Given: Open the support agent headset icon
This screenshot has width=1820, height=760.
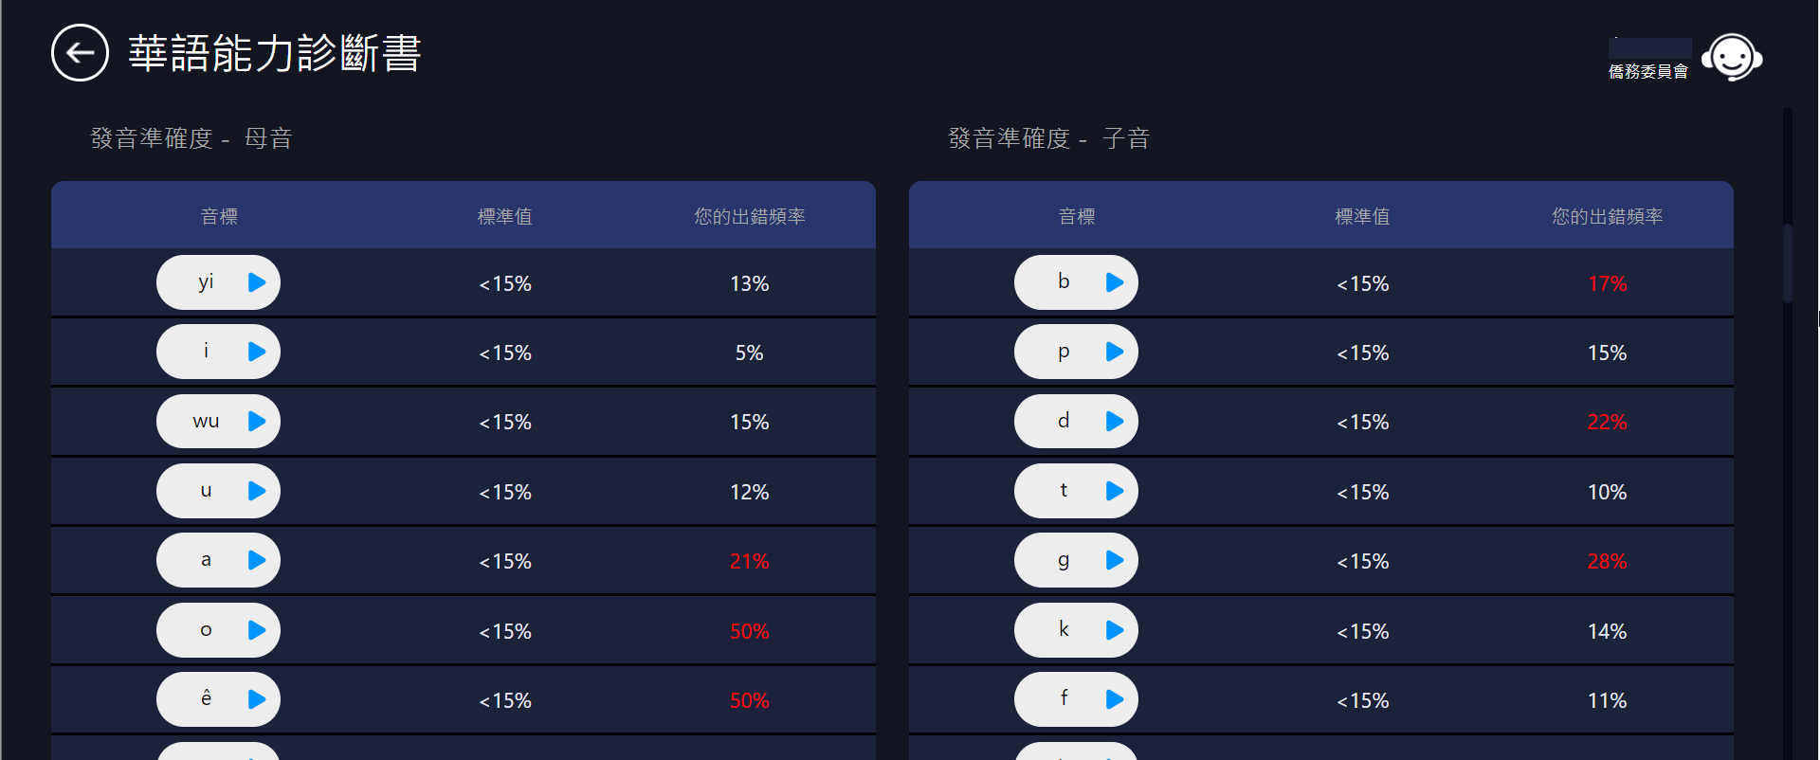Looking at the screenshot, I should [x=1732, y=58].
